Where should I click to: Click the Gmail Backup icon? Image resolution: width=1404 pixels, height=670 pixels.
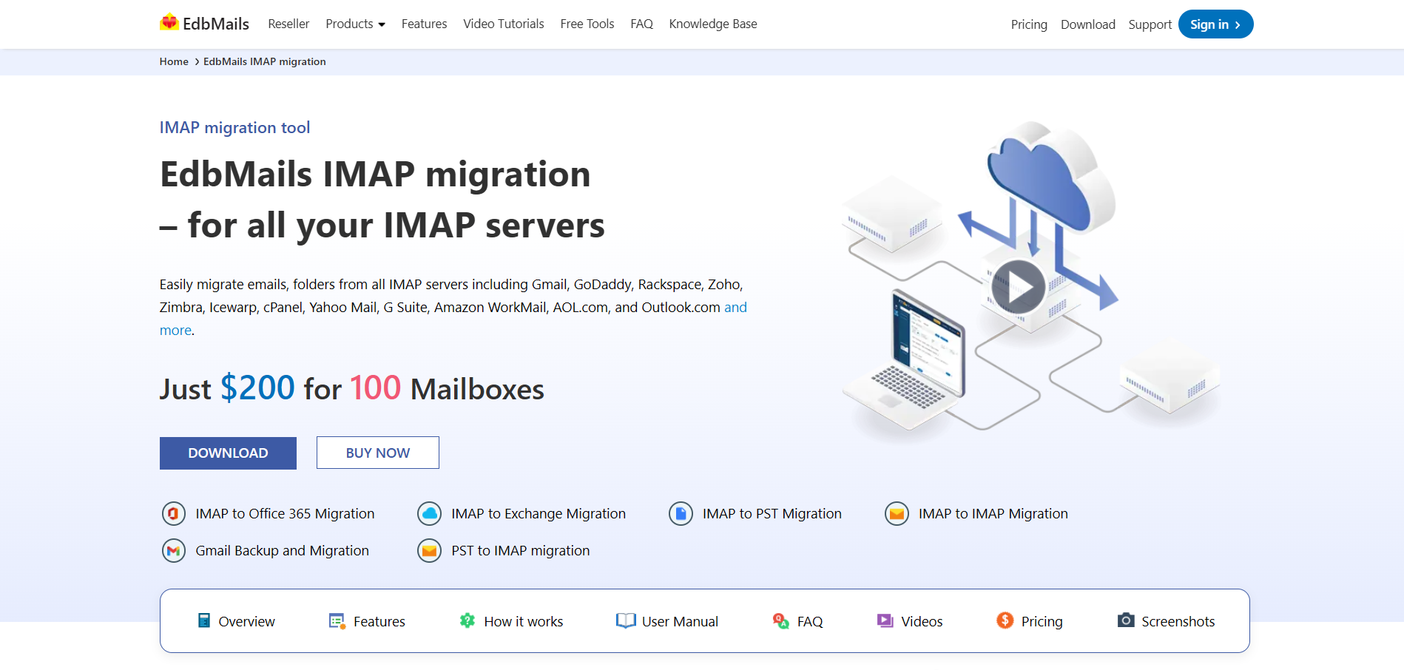(174, 550)
